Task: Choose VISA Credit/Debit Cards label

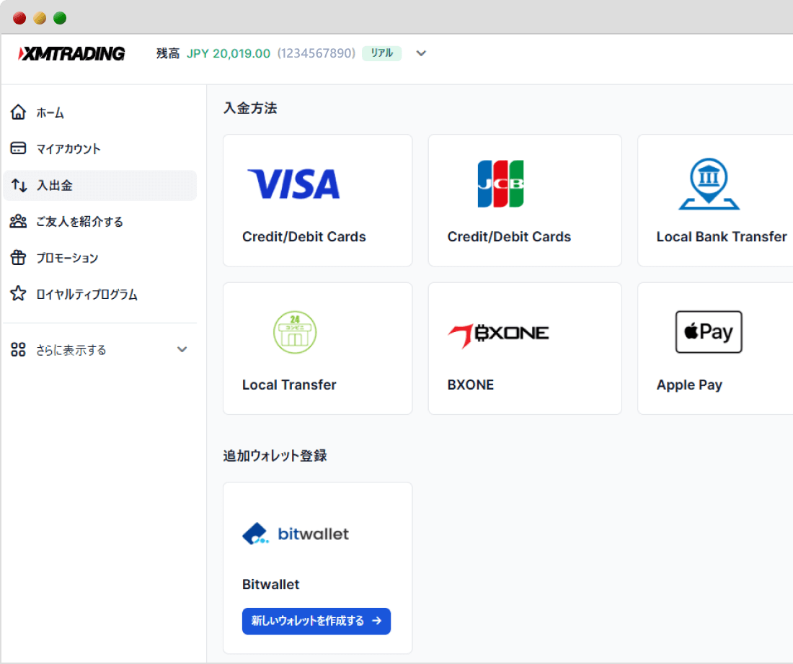Action: tap(304, 236)
